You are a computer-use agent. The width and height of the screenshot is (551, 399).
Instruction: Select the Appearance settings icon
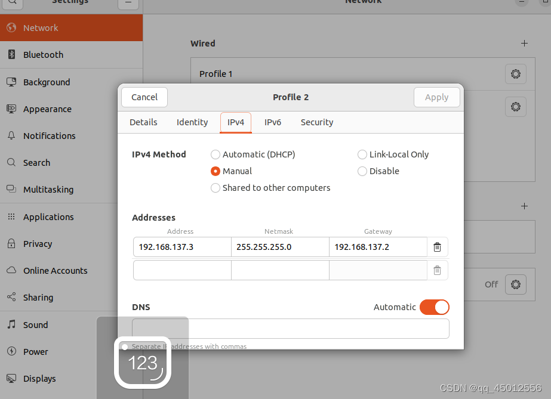click(11, 109)
